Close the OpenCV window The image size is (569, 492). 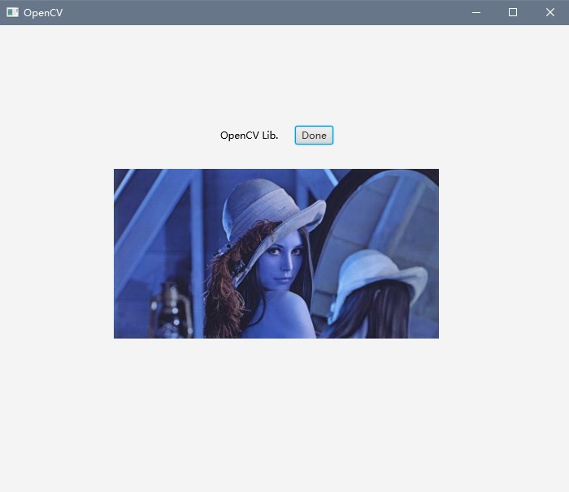click(550, 12)
